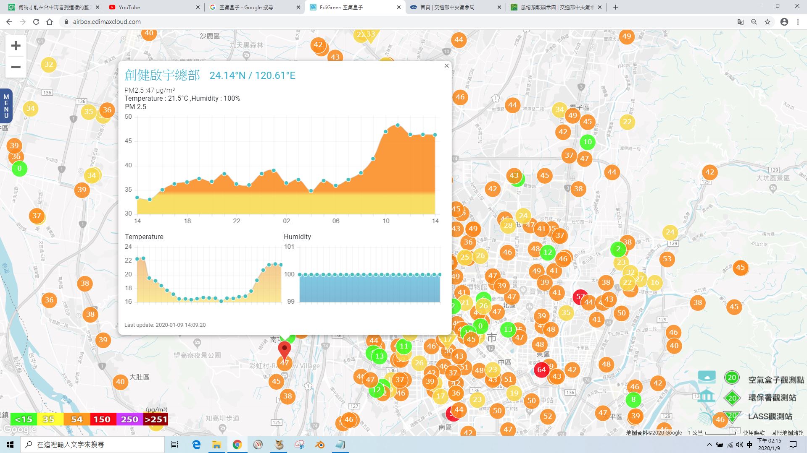Select the red 64 sensor marker
The height and width of the screenshot is (453, 807).
pyautogui.click(x=541, y=370)
